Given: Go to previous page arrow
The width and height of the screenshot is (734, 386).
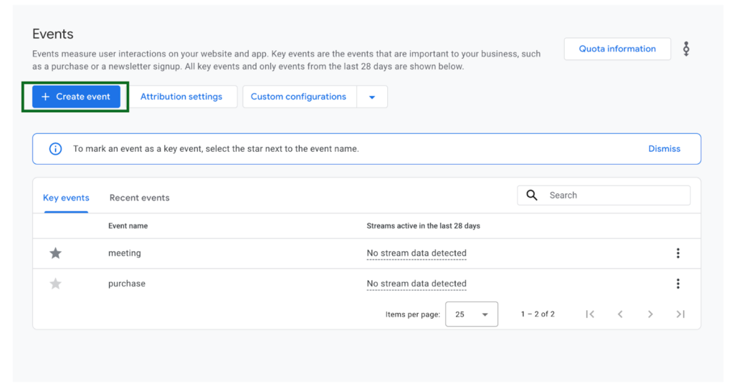Looking at the screenshot, I should coord(620,314).
